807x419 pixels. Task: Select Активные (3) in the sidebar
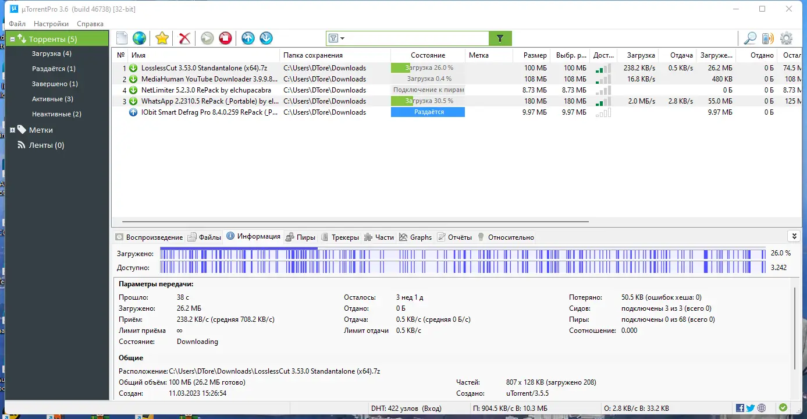pos(52,99)
